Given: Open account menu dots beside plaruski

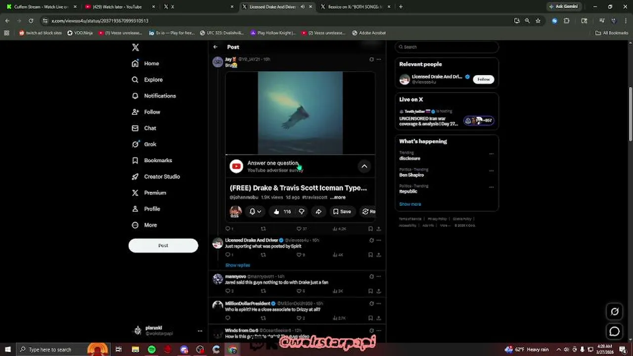Looking at the screenshot, I should (x=200, y=331).
